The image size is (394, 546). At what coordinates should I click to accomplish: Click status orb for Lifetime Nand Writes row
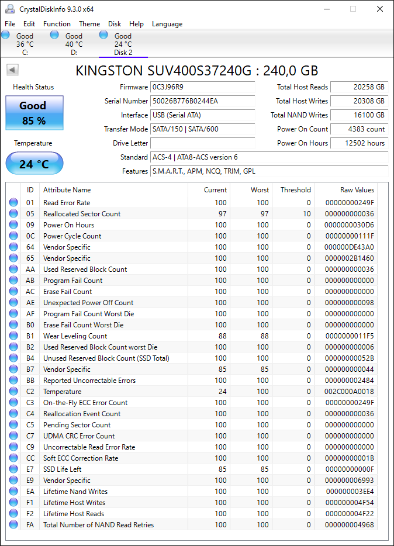[x=13, y=491]
